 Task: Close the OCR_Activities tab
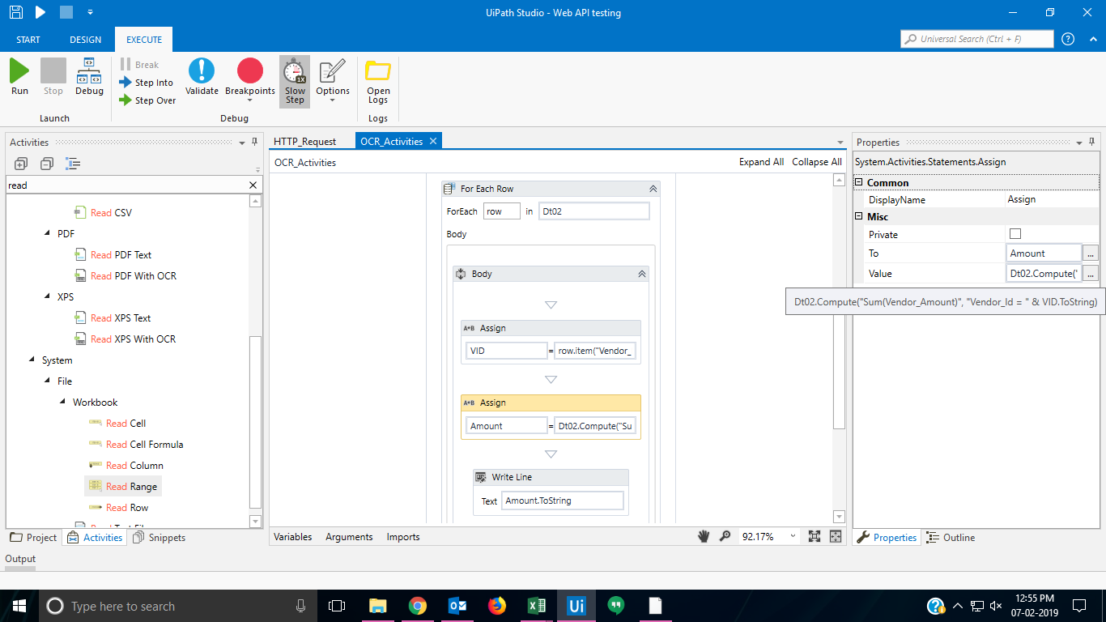tap(433, 141)
